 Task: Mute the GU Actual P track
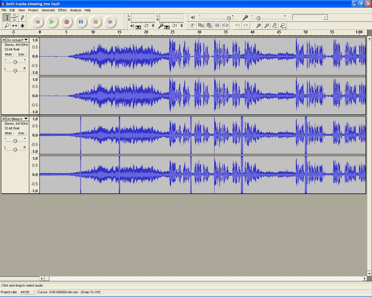(x=8, y=54)
